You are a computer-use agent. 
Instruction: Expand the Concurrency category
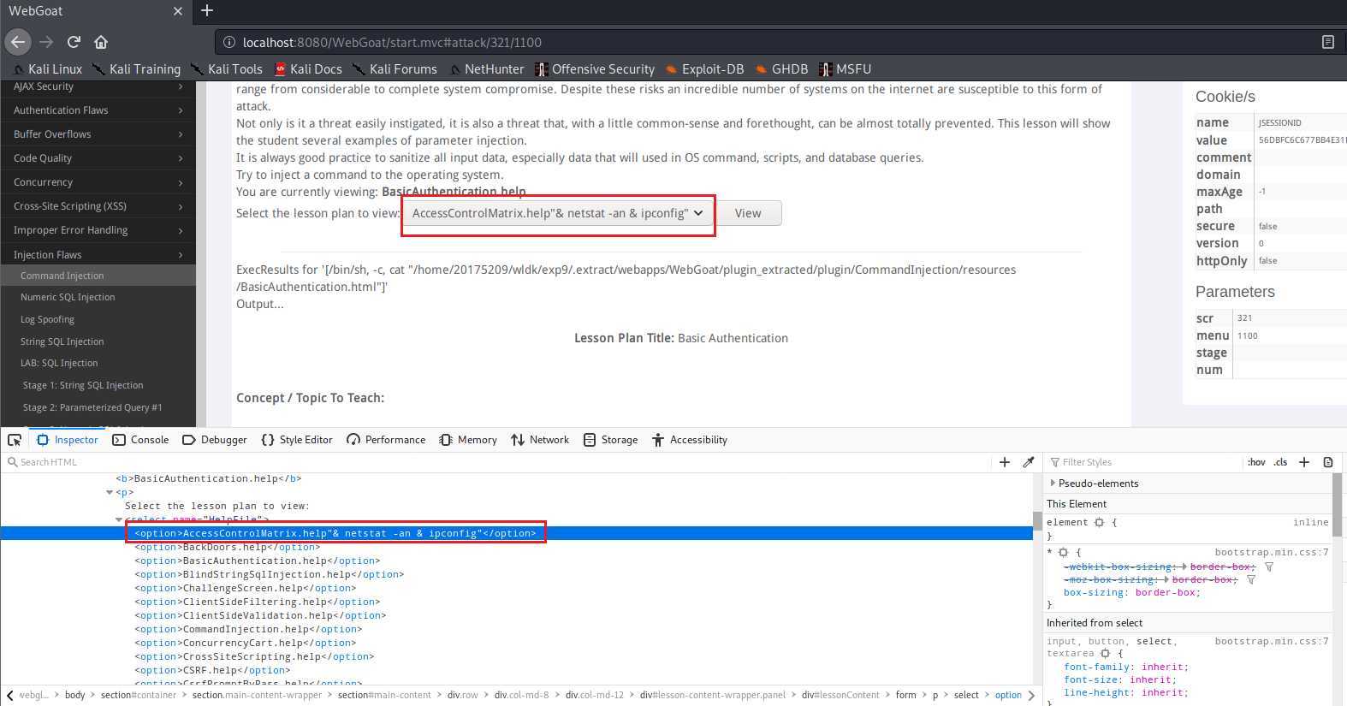tap(98, 182)
